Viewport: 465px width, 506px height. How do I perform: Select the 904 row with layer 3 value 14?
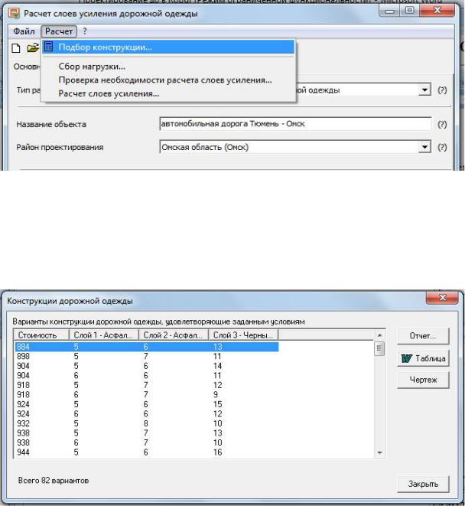click(x=147, y=366)
